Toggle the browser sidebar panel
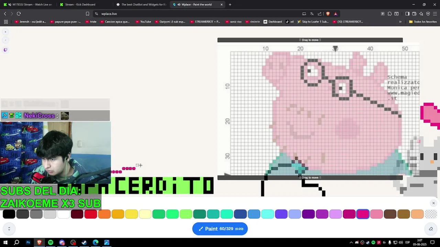This screenshot has width=440, height=247. 407,14
